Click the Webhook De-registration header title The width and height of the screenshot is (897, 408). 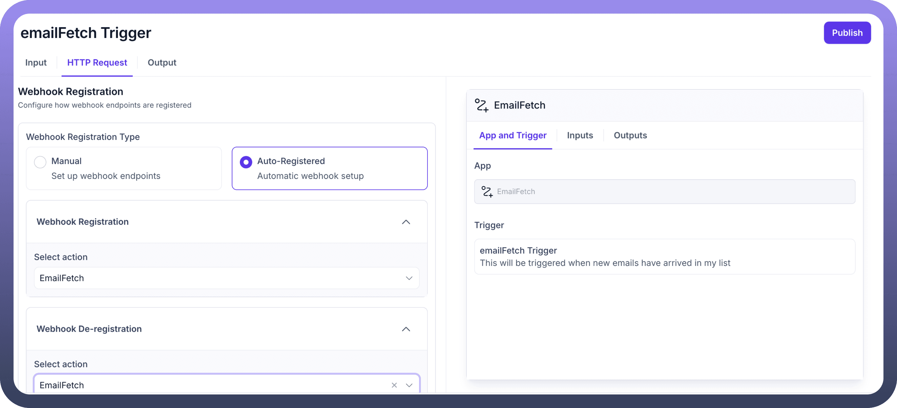point(89,329)
